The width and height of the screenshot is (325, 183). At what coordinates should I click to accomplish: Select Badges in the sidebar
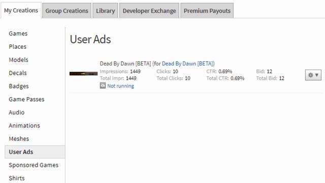pos(19,86)
